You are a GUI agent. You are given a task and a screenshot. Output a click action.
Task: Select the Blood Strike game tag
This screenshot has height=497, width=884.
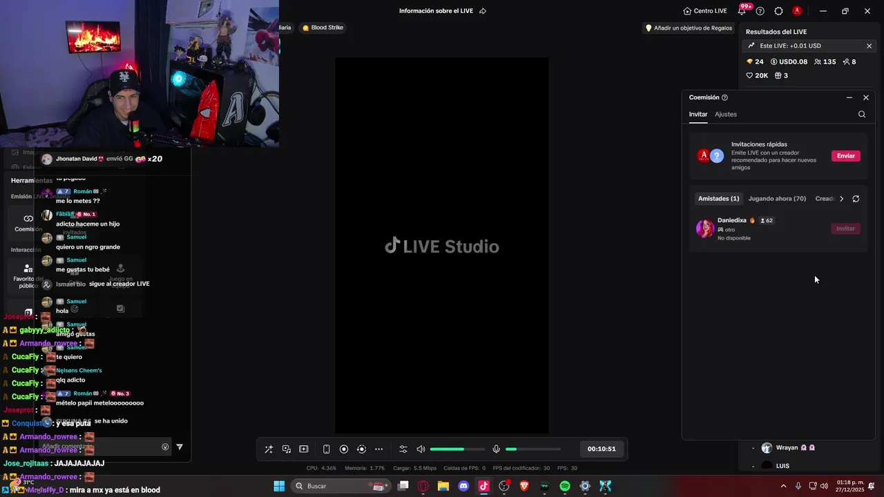pos(323,28)
